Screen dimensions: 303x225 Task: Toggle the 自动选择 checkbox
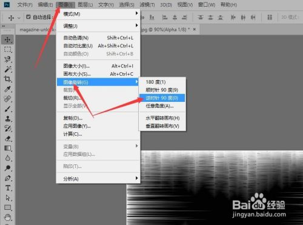coord(28,17)
